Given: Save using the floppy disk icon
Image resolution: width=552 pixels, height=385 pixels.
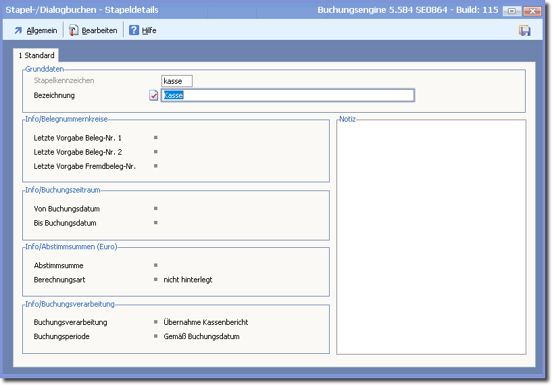Looking at the screenshot, I should coord(524,30).
